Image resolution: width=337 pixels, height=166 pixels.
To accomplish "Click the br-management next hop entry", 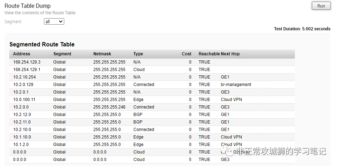I will [236, 85].
